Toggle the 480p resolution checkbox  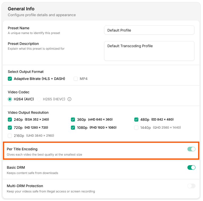point(136,120)
